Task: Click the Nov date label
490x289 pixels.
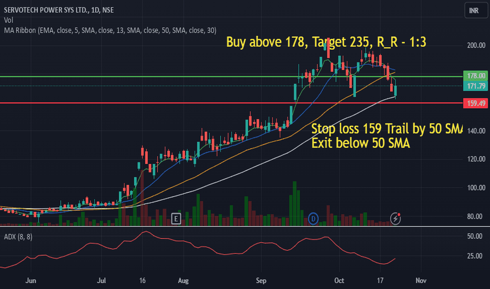Action: [421, 281]
